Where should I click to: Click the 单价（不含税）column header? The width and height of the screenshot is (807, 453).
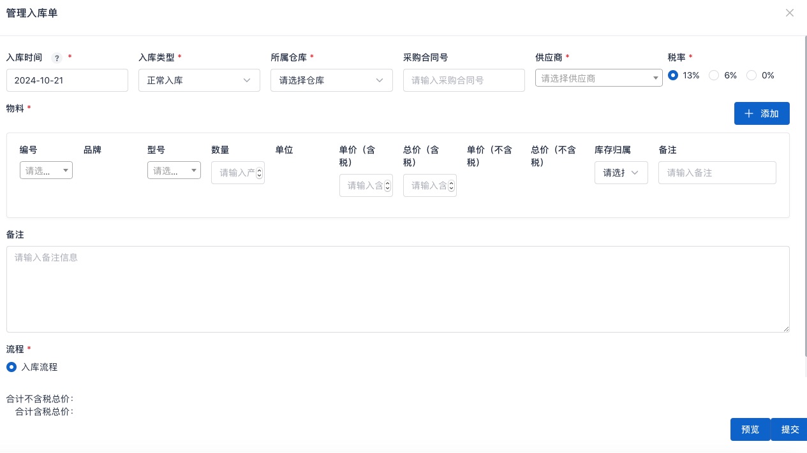pyautogui.click(x=489, y=156)
